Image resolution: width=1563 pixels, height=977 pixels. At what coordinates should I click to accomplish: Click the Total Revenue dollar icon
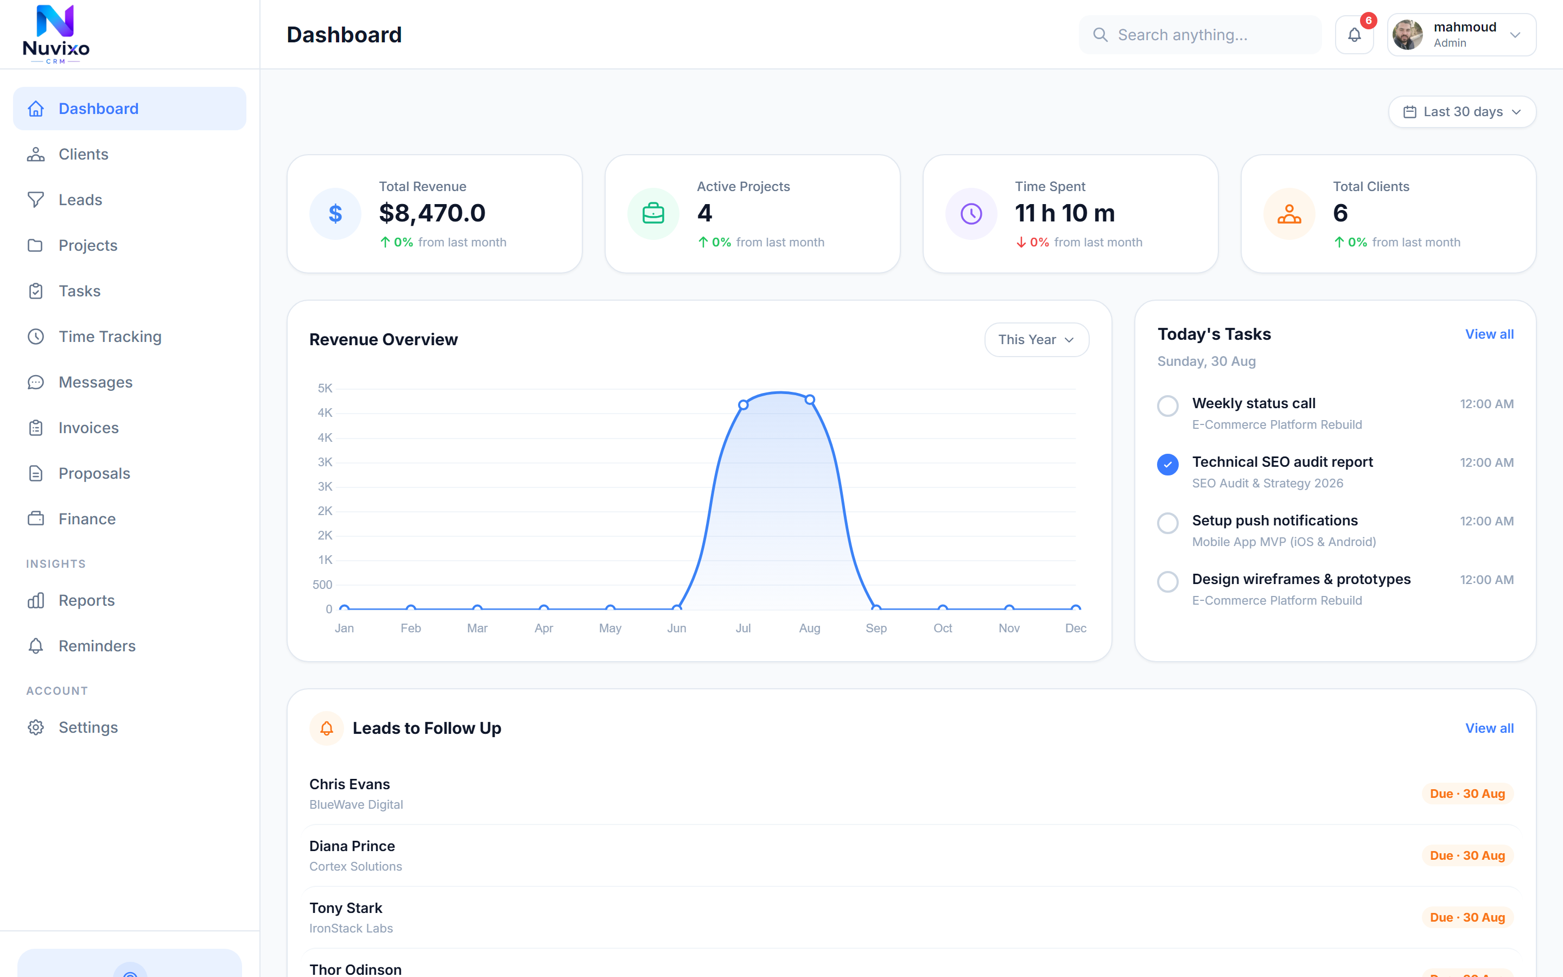335,214
